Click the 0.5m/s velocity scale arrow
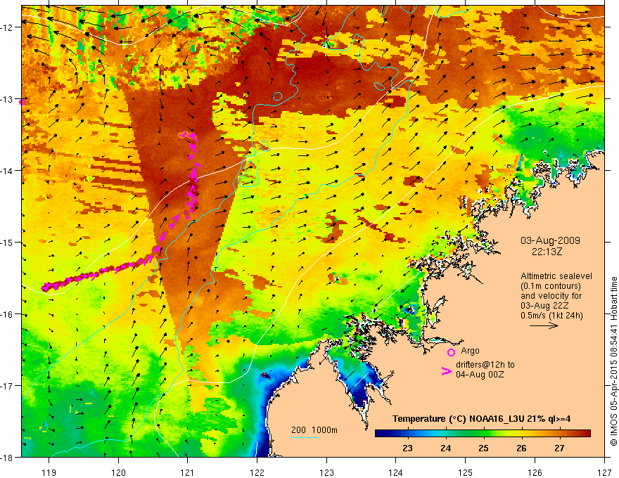The width and height of the screenshot is (619, 478). [544, 325]
